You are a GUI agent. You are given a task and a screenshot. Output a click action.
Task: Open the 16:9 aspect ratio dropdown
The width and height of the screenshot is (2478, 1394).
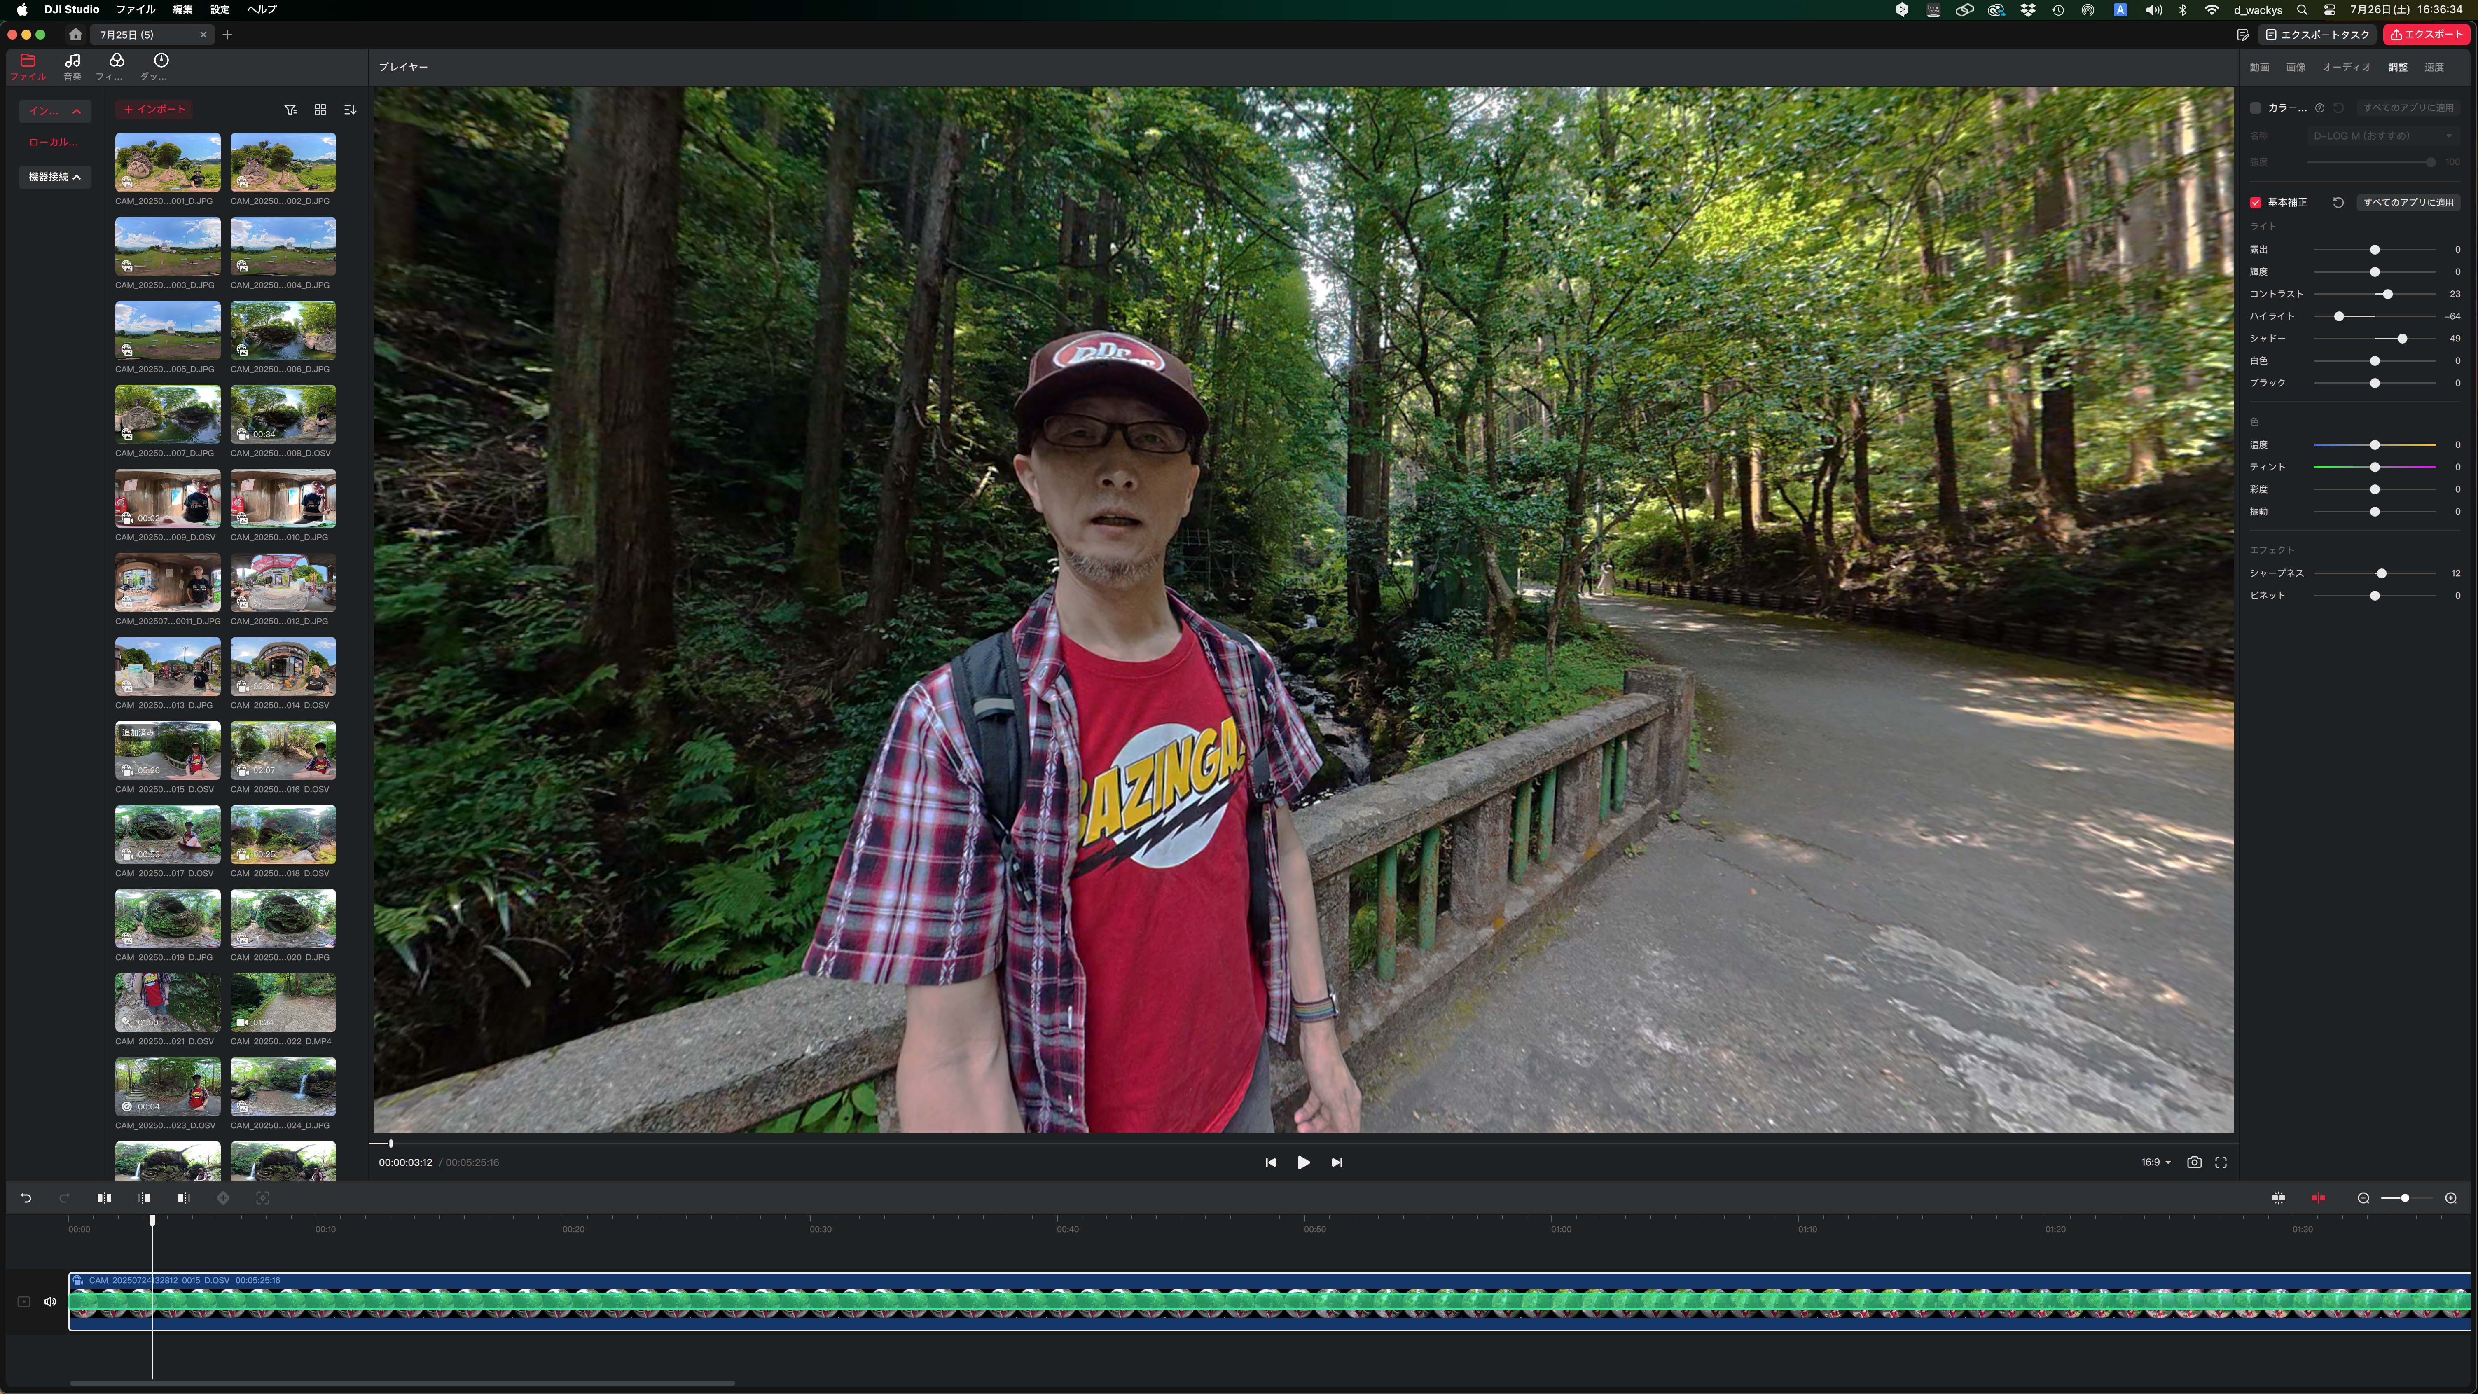click(2156, 1162)
